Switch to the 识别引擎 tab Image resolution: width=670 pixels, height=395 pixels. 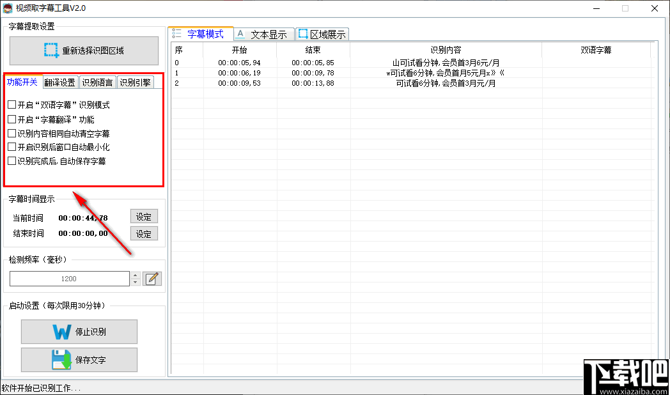pyautogui.click(x=135, y=82)
